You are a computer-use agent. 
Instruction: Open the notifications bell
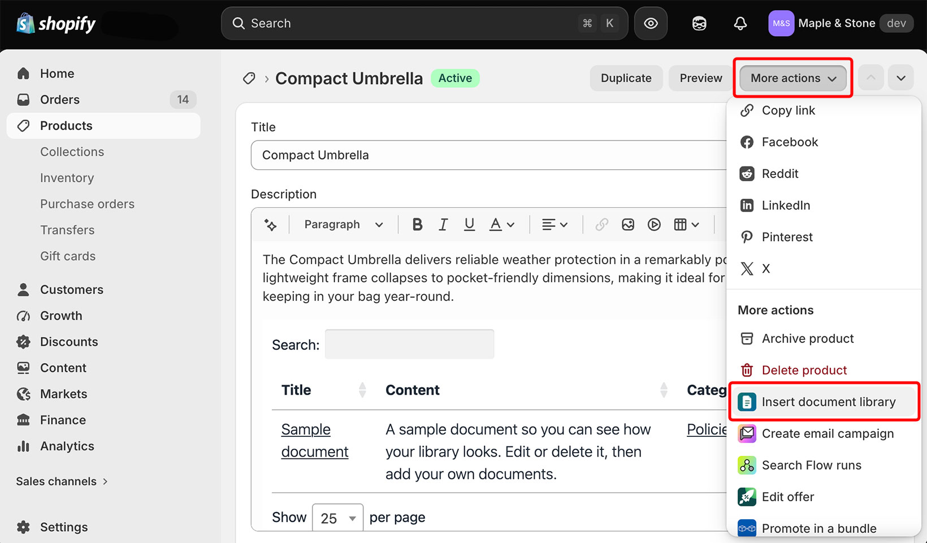[x=740, y=23]
